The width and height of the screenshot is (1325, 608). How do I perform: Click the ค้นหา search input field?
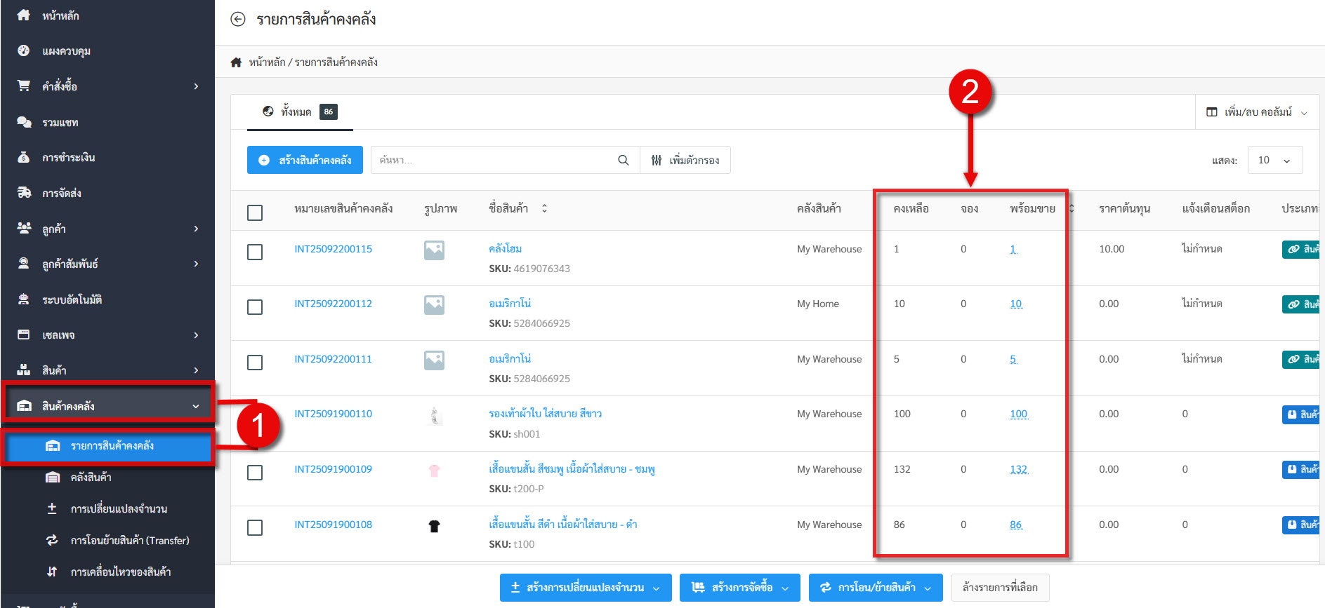point(492,160)
